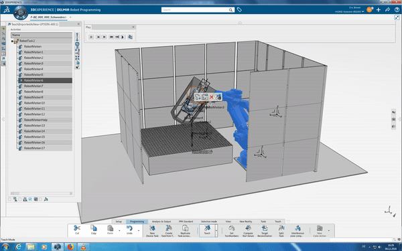402x251 pixels.
Task: Open New Color Action dropdown arrow
Action: coord(329,230)
